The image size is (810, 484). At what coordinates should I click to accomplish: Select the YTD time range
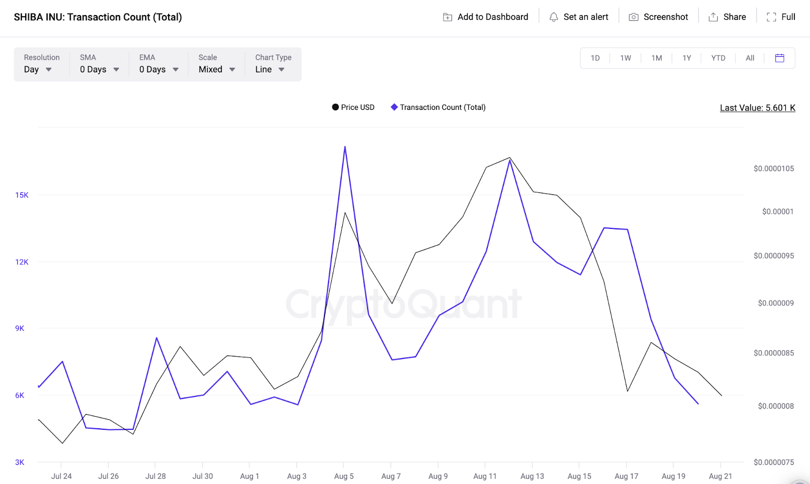(x=718, y=58)
